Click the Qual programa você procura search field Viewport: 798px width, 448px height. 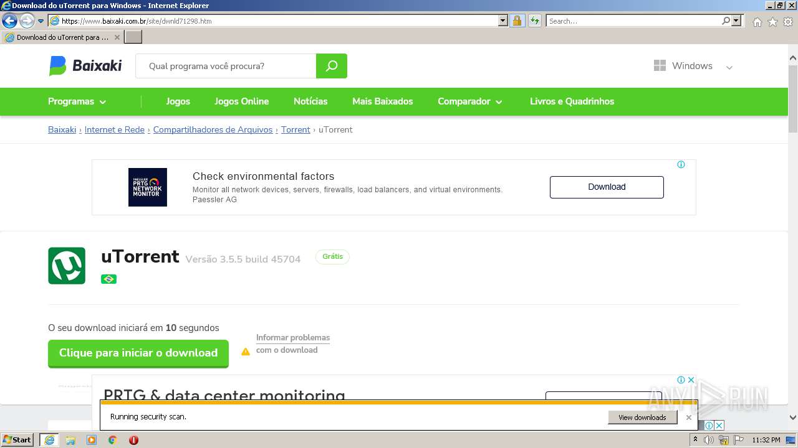coord(226,66)
